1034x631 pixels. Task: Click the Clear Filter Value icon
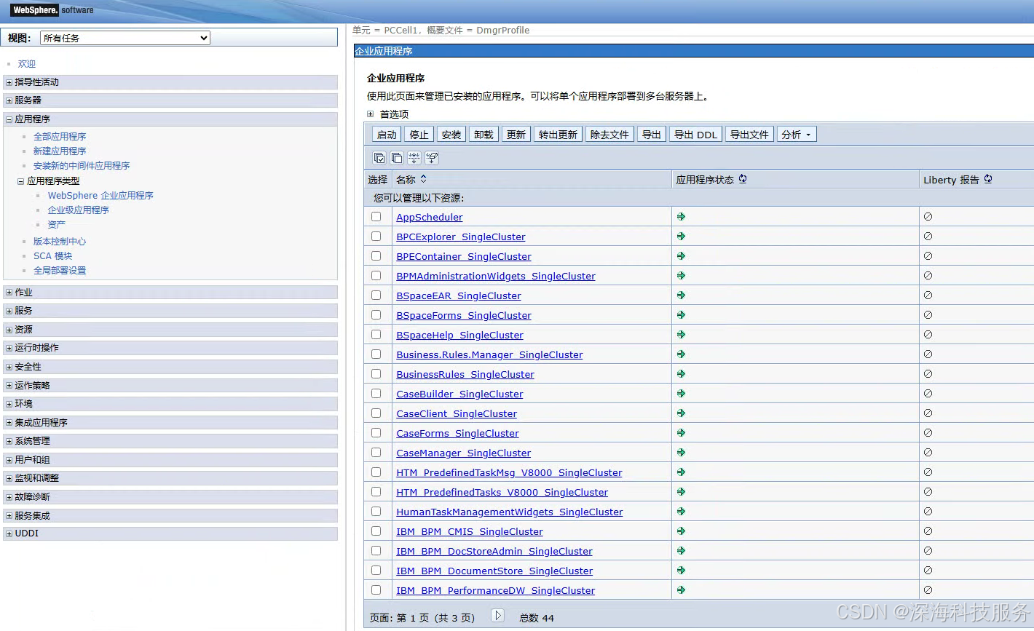coord(432,158)
